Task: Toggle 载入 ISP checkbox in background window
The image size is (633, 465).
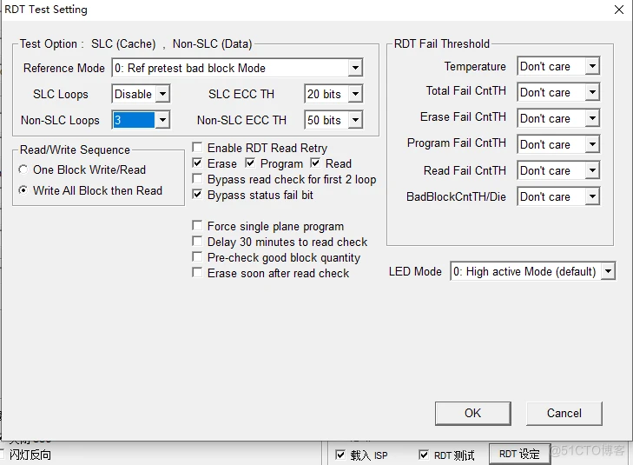Action: pyautogui.click(x=340, y=455)
